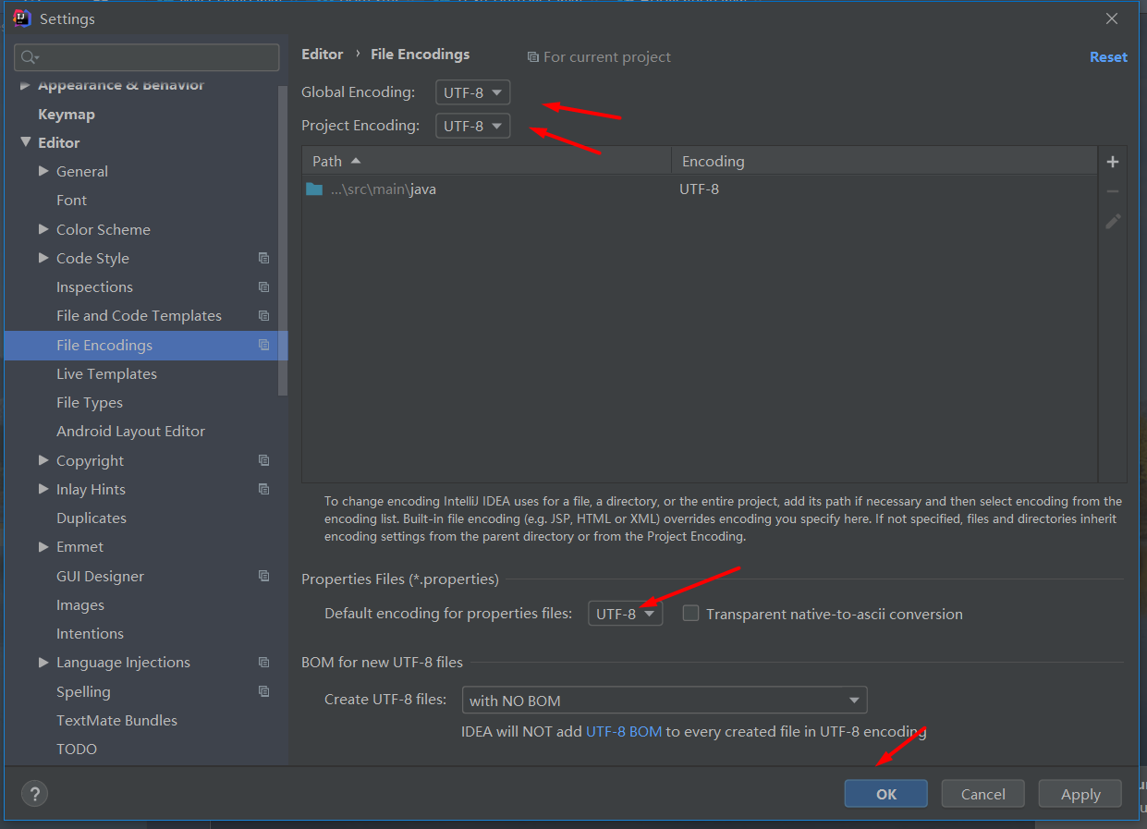Click project-level icon next to Inlay Hints

[x=264, y=489]
